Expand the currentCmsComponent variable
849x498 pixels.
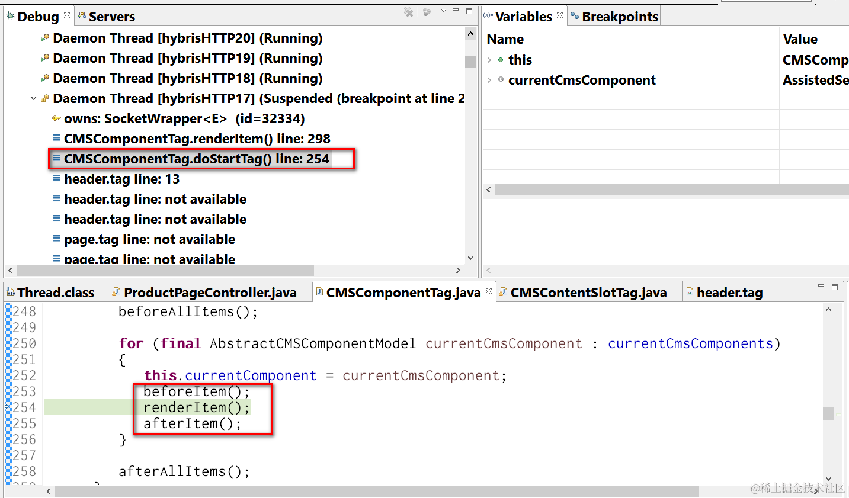click(489, 80)
